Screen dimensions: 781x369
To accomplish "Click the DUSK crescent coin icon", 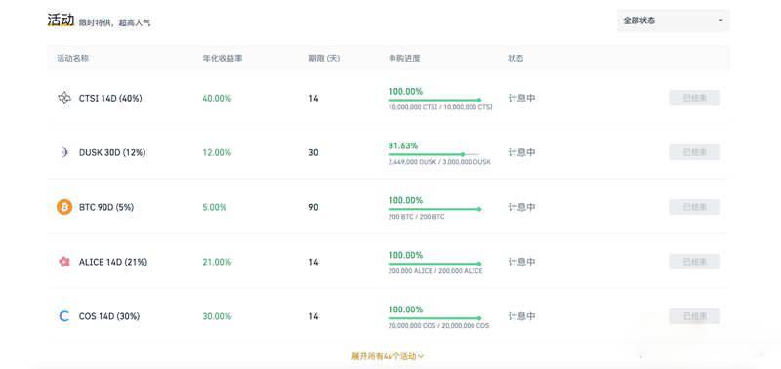I will [x=64, y=152].
